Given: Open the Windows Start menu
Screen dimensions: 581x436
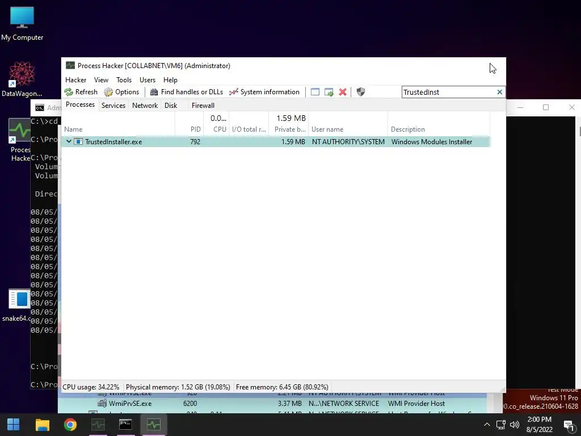Looking at the screenshot, I should 14,425.
